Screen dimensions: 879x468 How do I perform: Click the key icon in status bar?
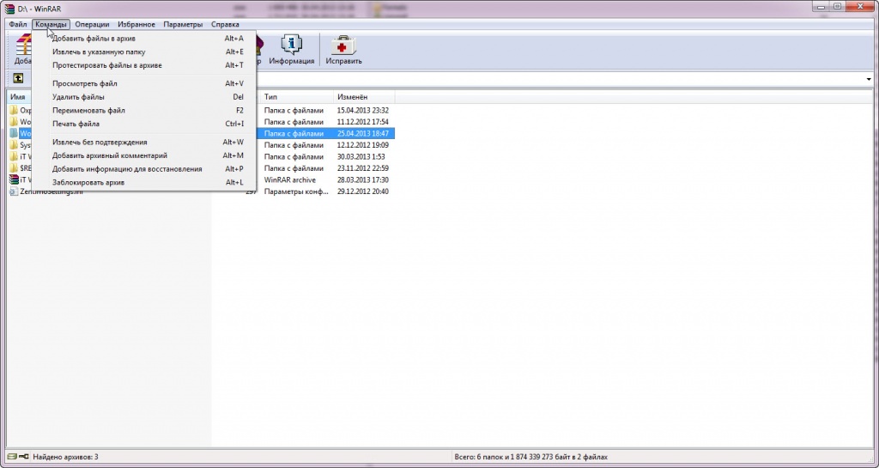23,457
